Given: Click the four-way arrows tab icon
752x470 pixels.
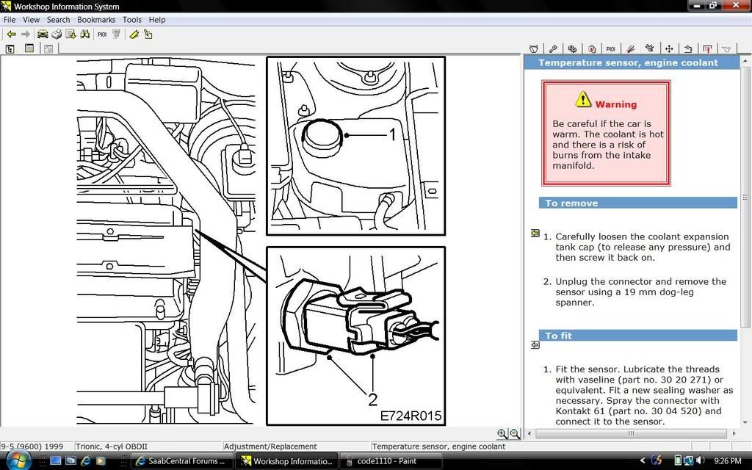Looking at the screenshot, I should click(669, 48).
